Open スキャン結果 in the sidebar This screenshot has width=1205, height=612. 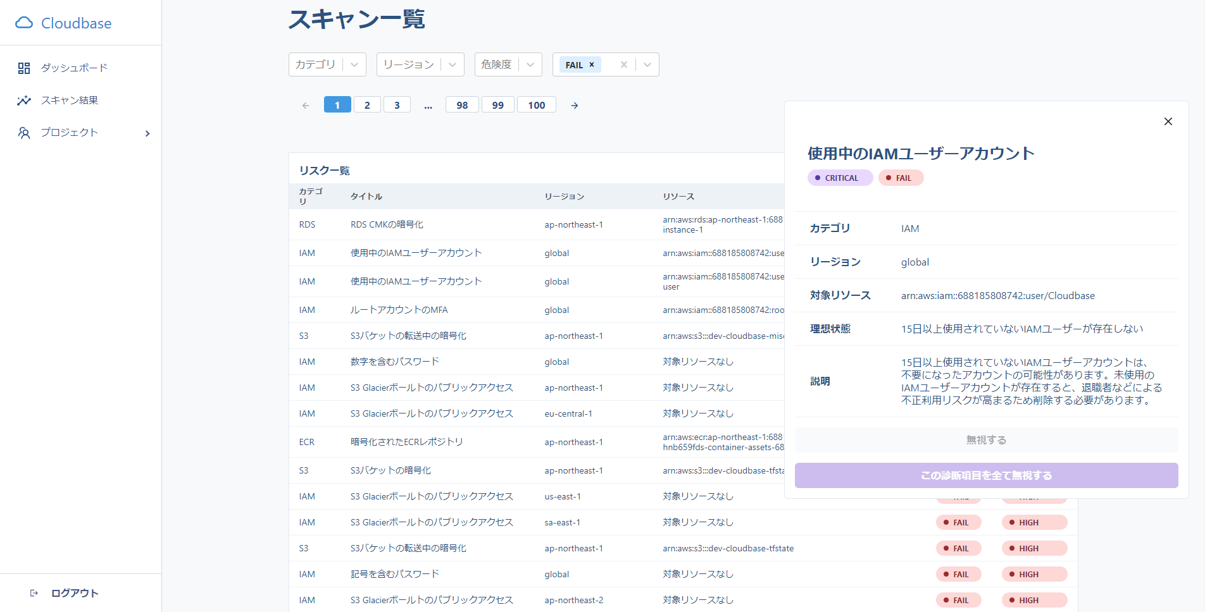tap(70, 101)
